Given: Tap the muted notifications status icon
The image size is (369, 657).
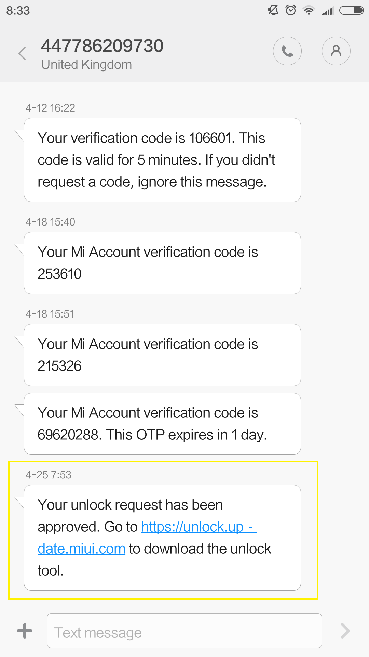Looking at the screenshot, I should 273,10.
